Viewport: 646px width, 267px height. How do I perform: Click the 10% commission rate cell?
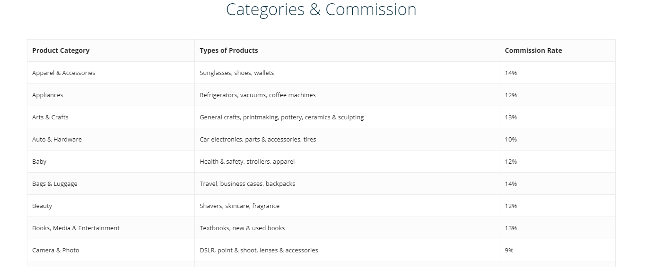tap(558, 139)
